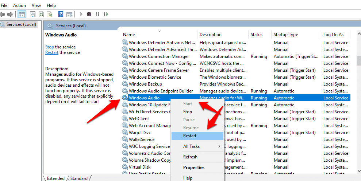The image size is (361, 181).
Task: Click the Back arrow in the toolbar
Action: [x=2, y=14]
